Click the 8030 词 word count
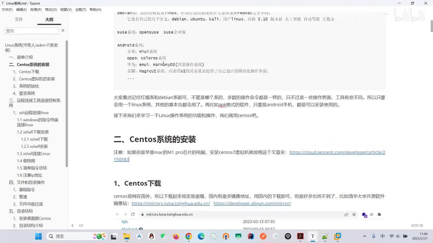The image size is (433, 243). tap(417, 225)
